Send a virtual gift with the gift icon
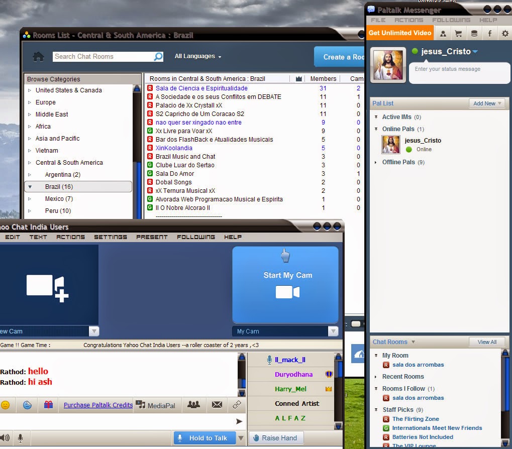The width and height of the screenshot is (512, 449). click(x=48, y=405)
